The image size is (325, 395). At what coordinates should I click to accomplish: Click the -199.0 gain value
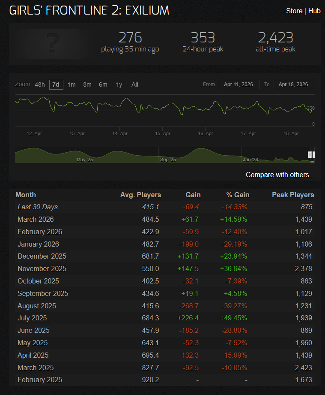[x=189, y=244]
